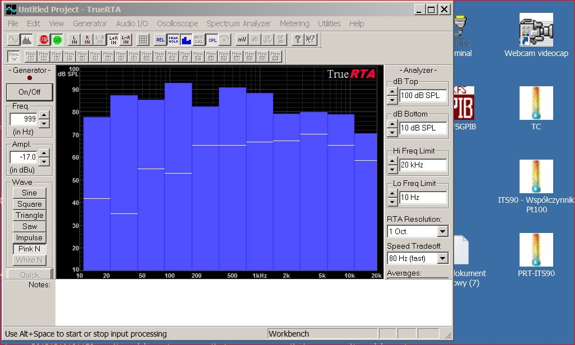Image resolution: width=575 pixels, height=345 pixels.
Task: Increase generator Freq with up arrow
Action: [x=44, y=115]
